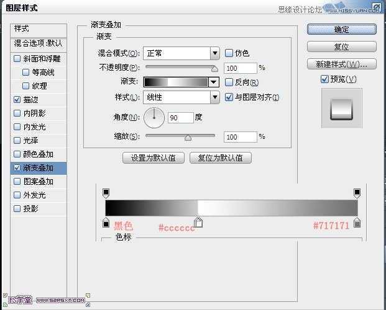Select the 描边 style row label
Image resolution: width=386 pixels, height=310 pixels.
point(31,99)
